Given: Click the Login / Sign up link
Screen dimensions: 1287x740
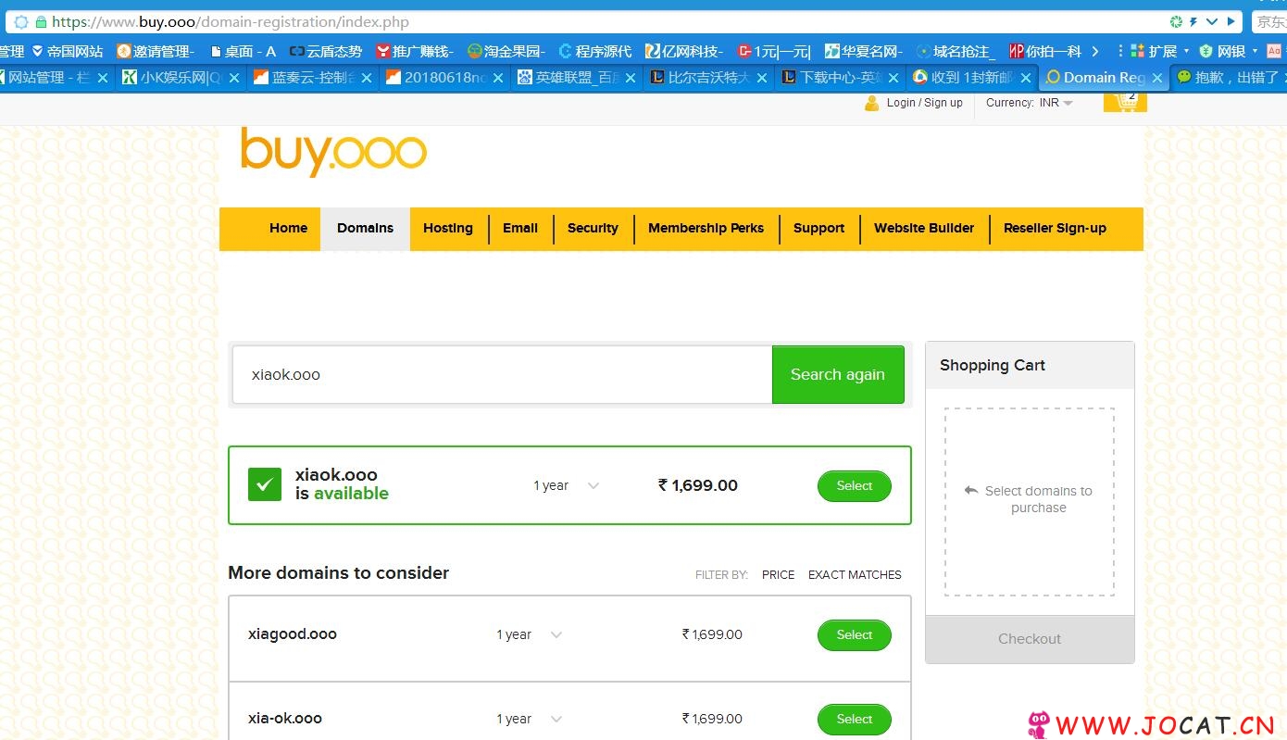Looking at the screenshot, I should pos(924,103).
